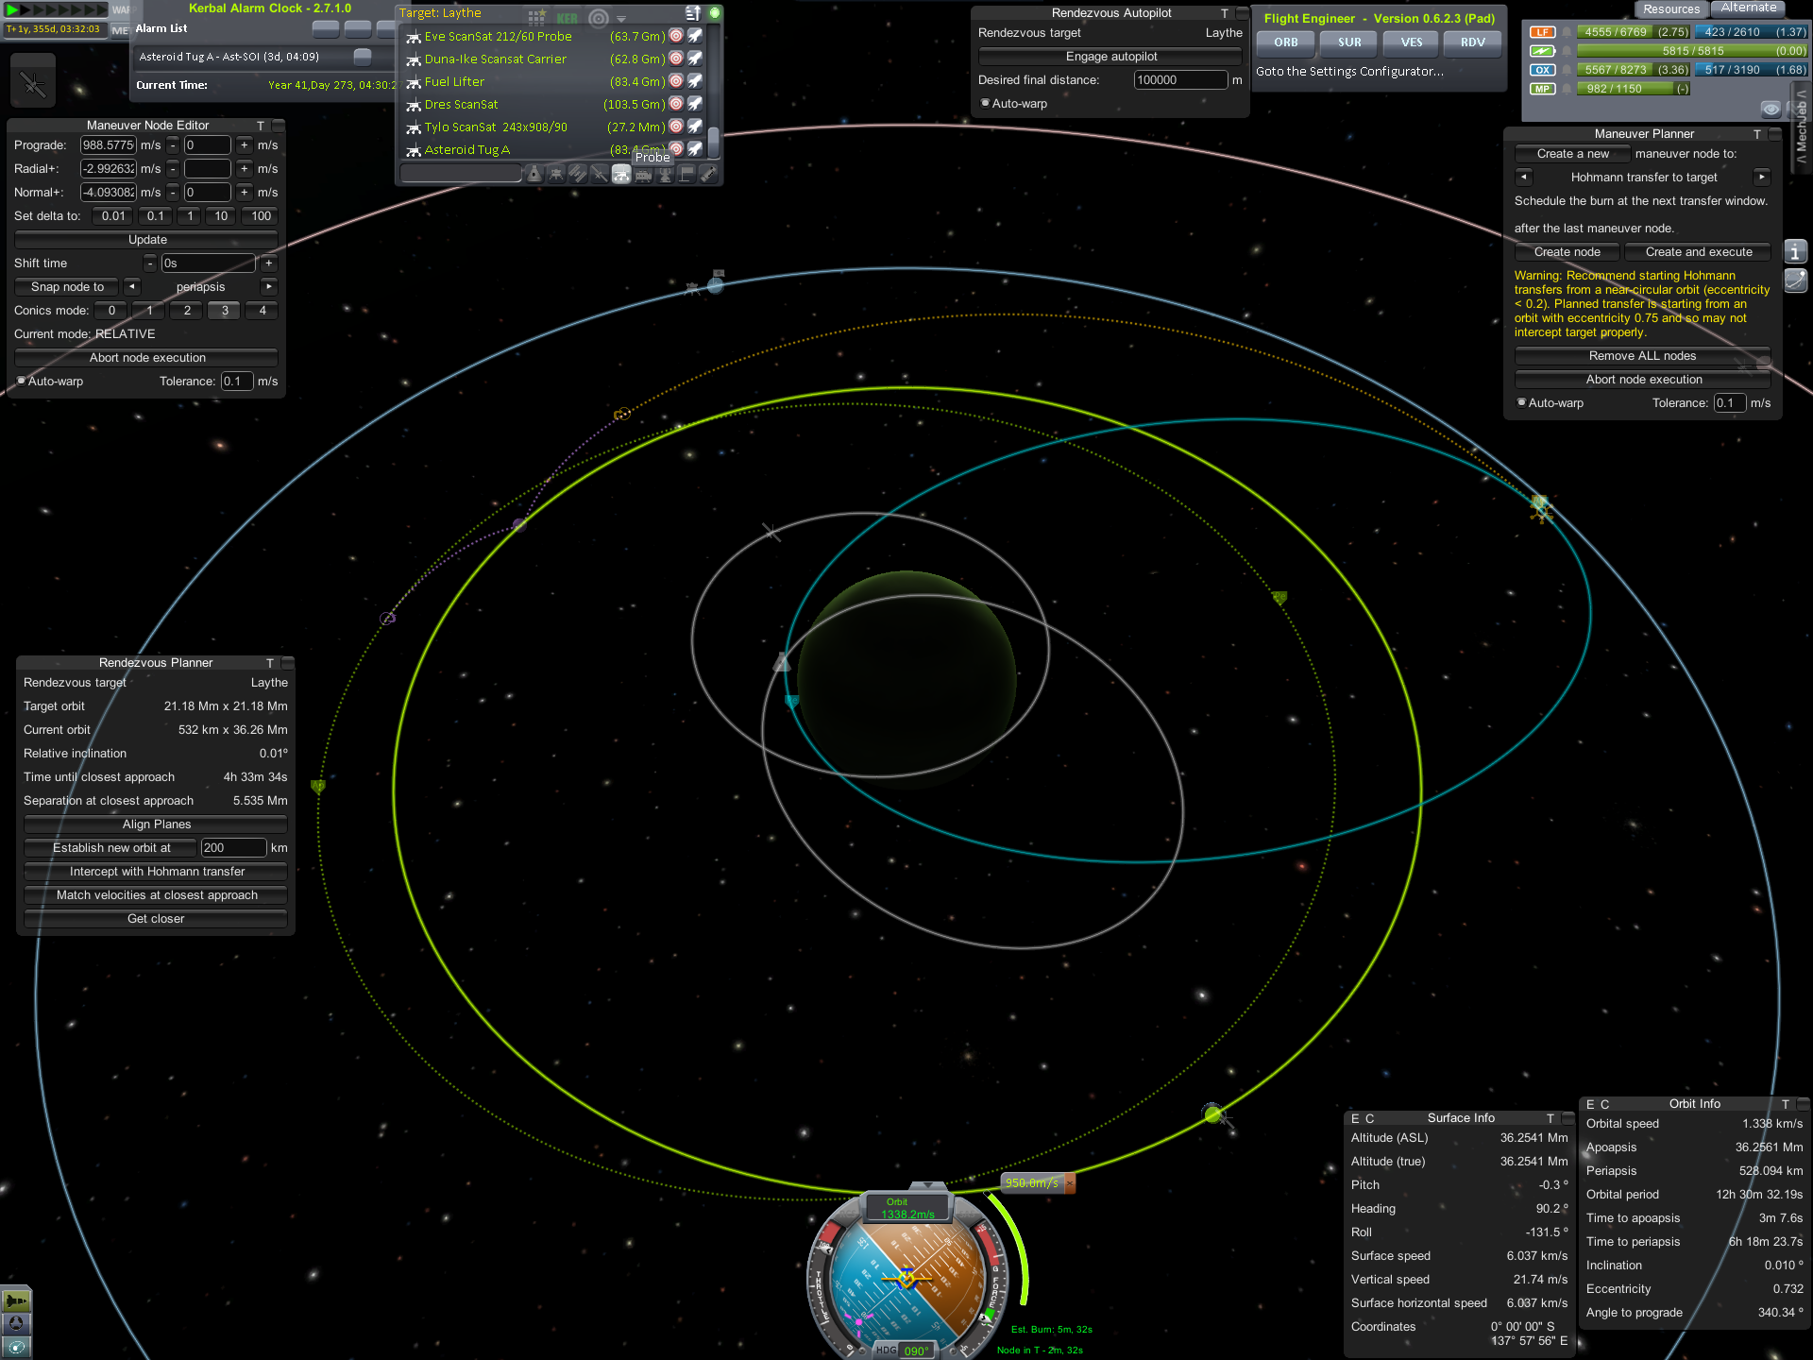
Task: Click the LF liquid fuel resource icon
Action: [1542, 32]
